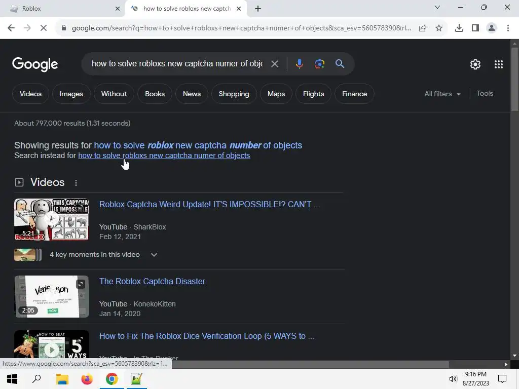Expand 4 key moments in this video

[154, 255]
